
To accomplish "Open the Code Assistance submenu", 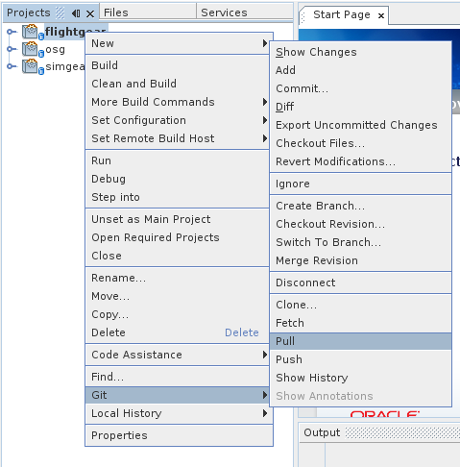I will point(177,355).
